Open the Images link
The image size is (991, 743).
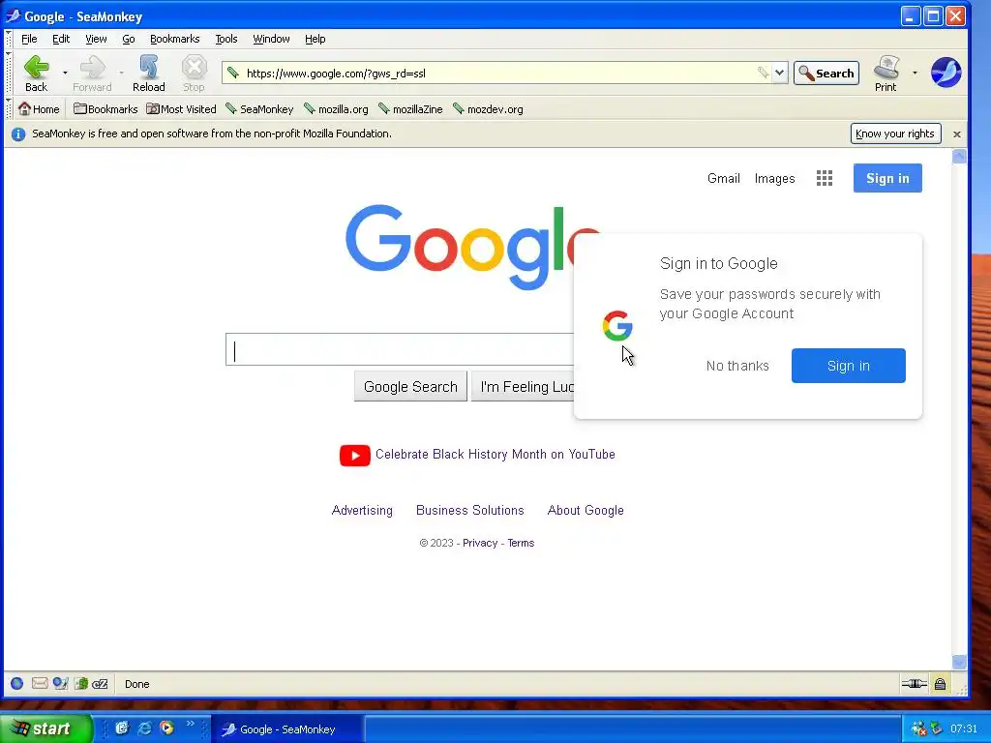pos(774,179)
